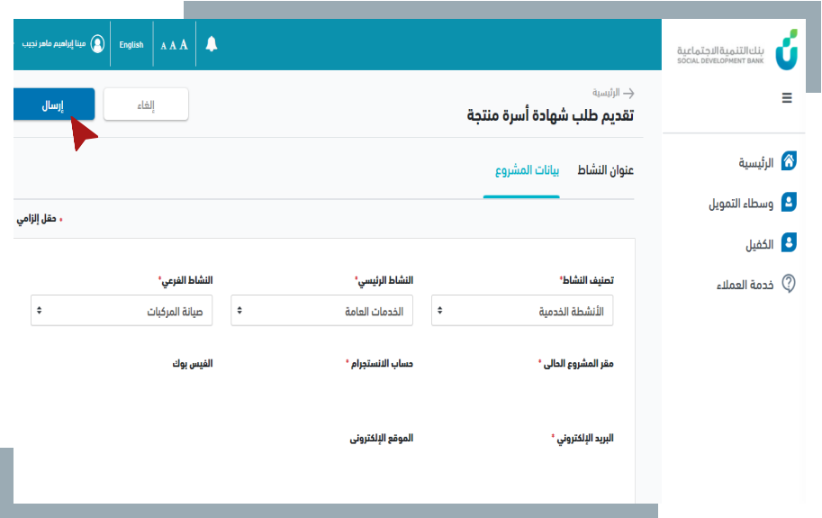Open the خدمة العملاء sidebar item
Viewport: 822px width, 518px height.
[745, 285]
